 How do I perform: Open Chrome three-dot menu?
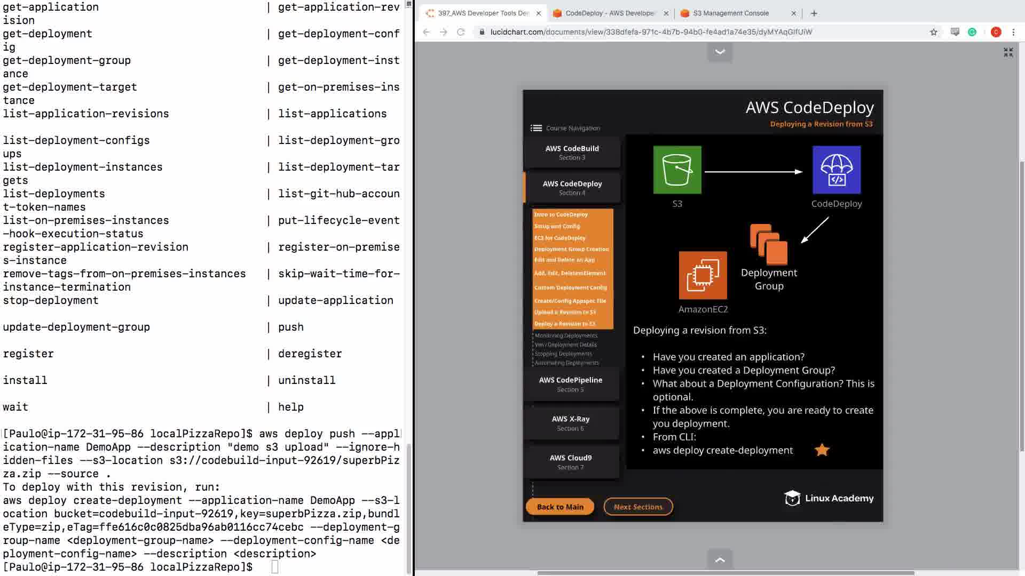click(1013, 32)
